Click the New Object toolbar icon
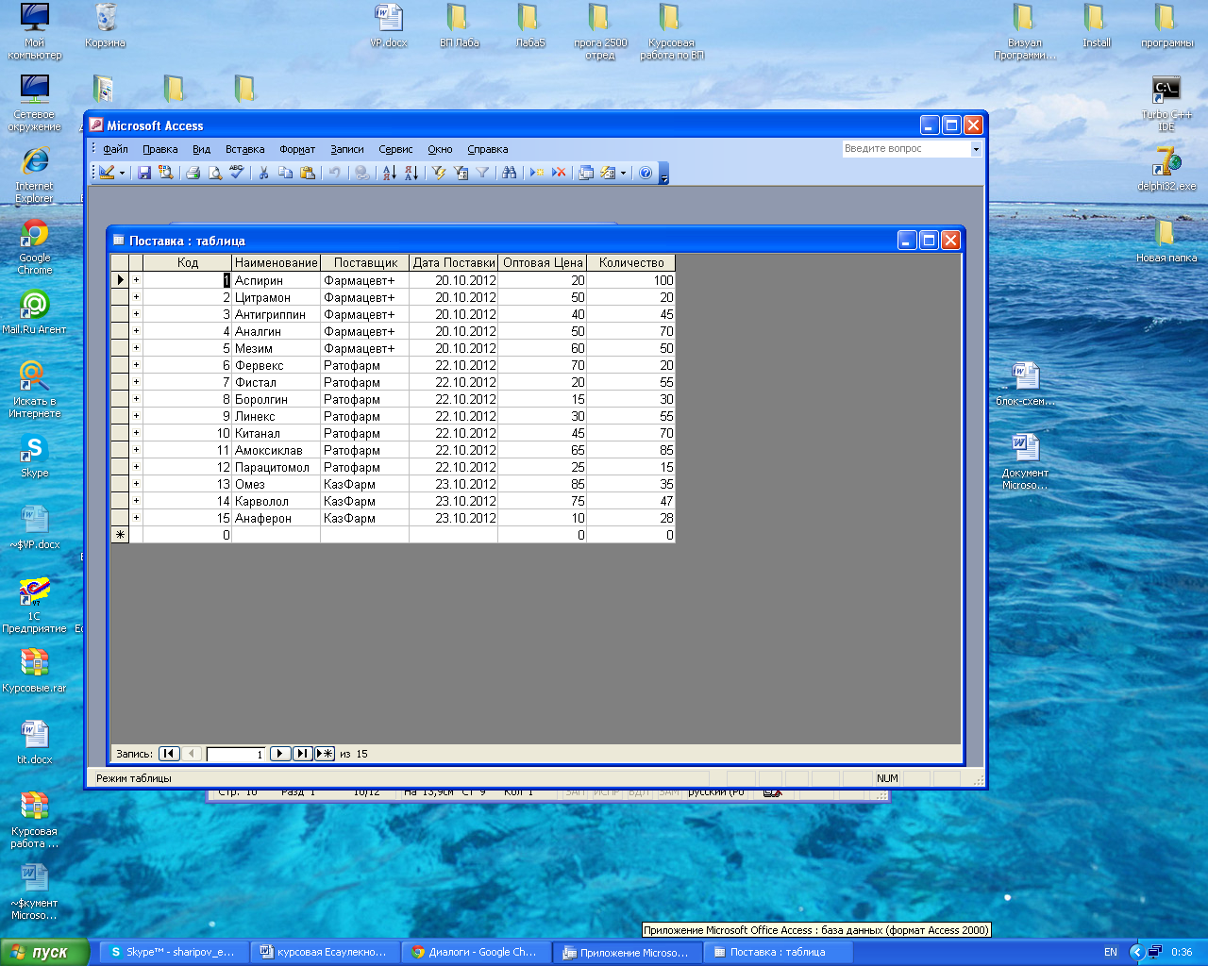The image size is (1208, 966). point(608,173)
